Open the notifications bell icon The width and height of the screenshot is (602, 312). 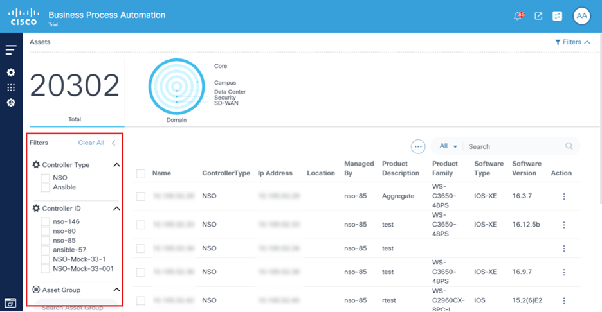(x=518, y=16)
